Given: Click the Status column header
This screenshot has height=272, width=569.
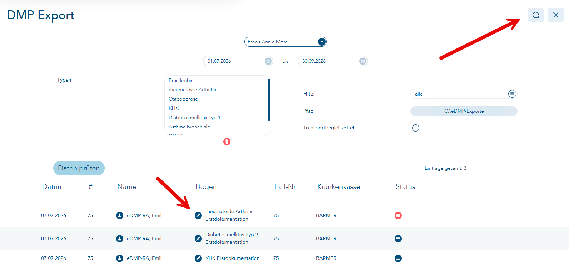Looking at the screenshot, I should (405, 186).
